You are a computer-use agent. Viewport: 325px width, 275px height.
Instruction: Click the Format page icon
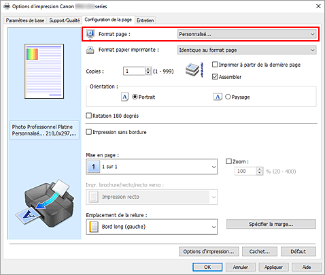coord(90,35)
